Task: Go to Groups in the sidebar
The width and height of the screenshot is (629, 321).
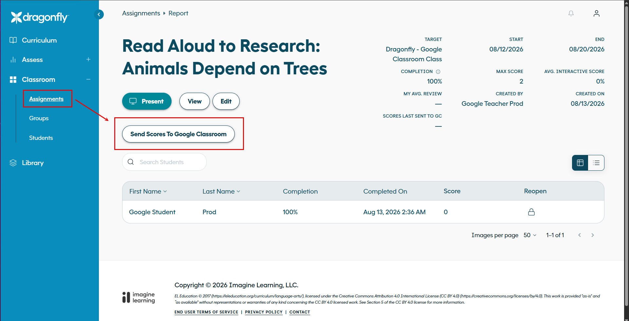Action: (x=39, y=118)
